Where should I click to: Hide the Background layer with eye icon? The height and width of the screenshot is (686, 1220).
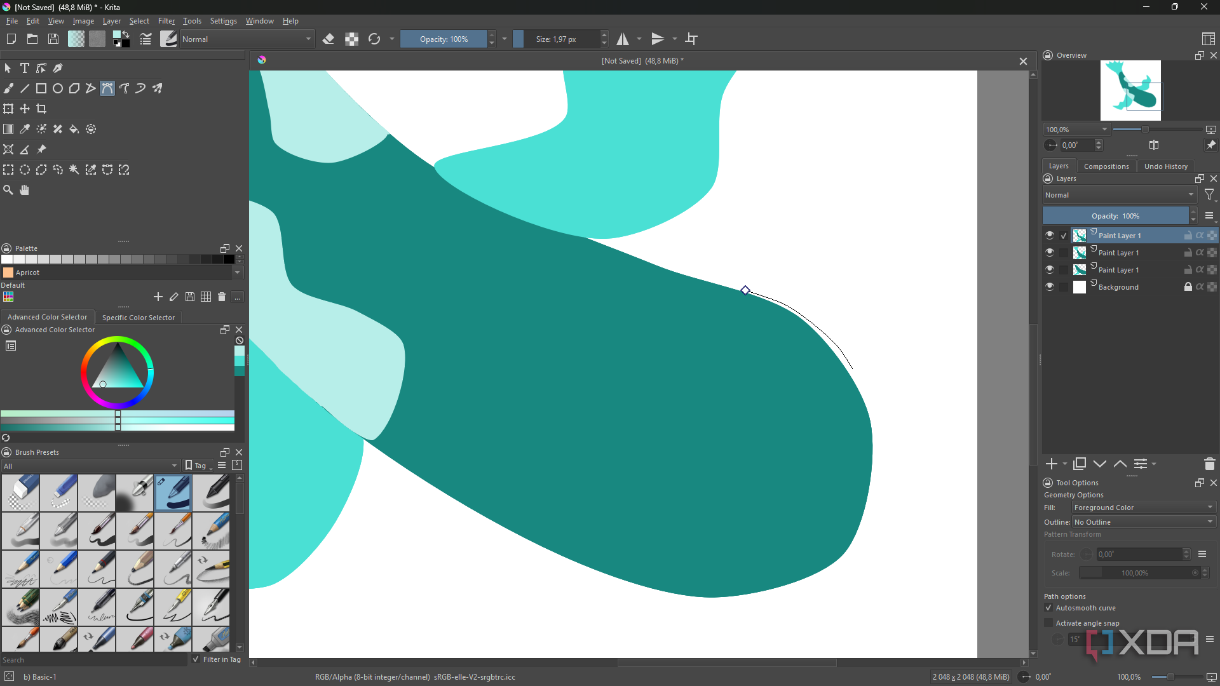(1050, 286)
